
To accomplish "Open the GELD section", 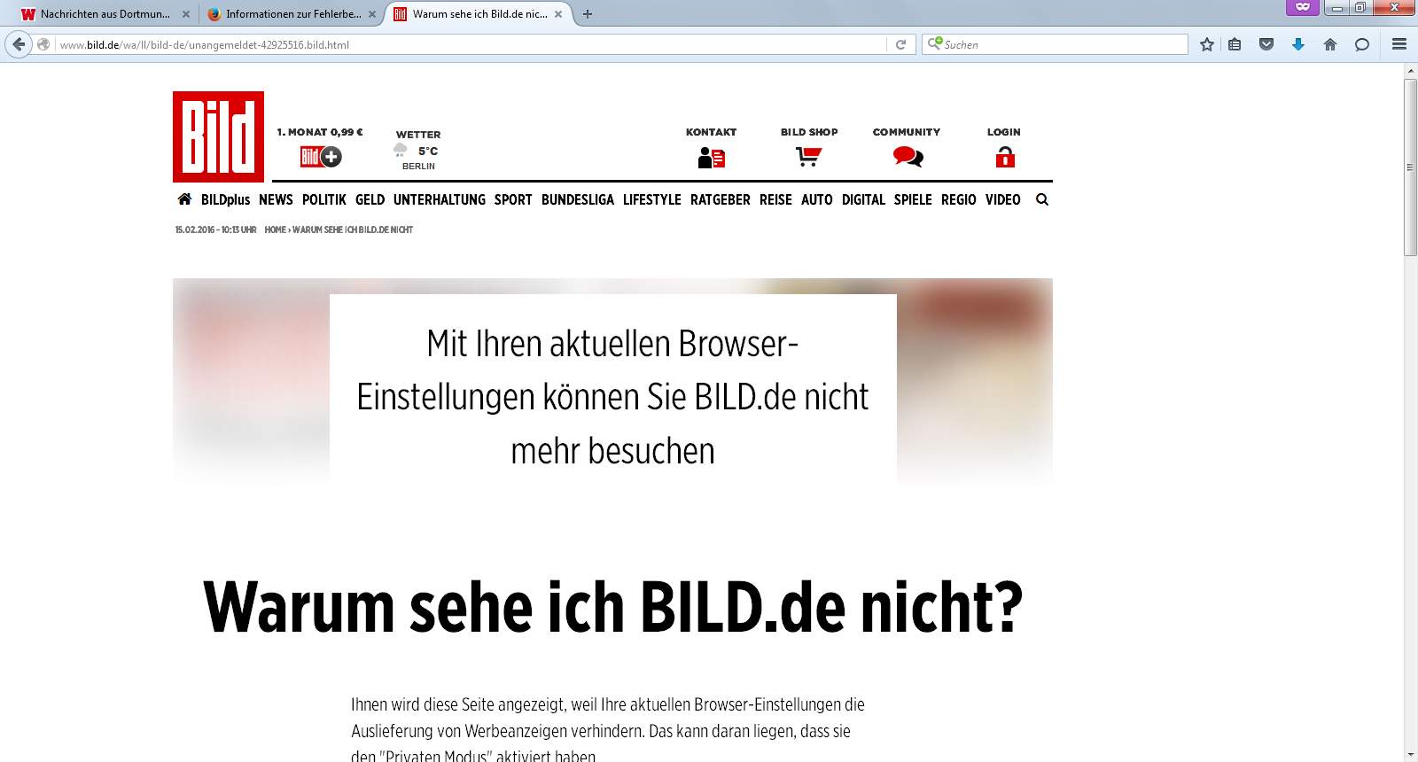I will pyautogui.click(x=370, y=200).
